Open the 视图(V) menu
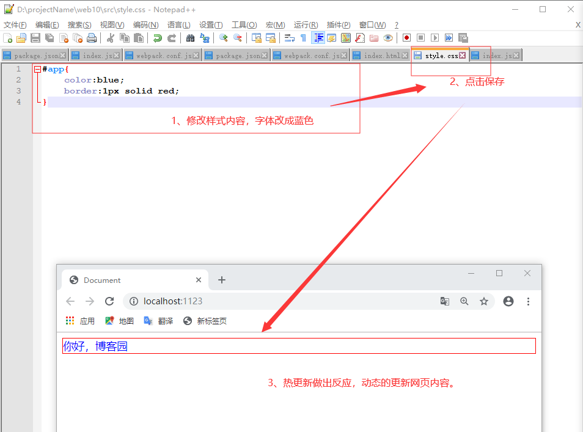 [x=112, y=25]
